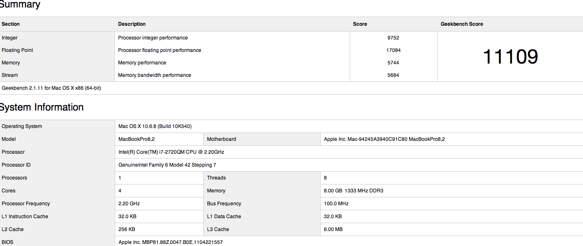
Task: Select the Memory performance description
Action: 142,63
